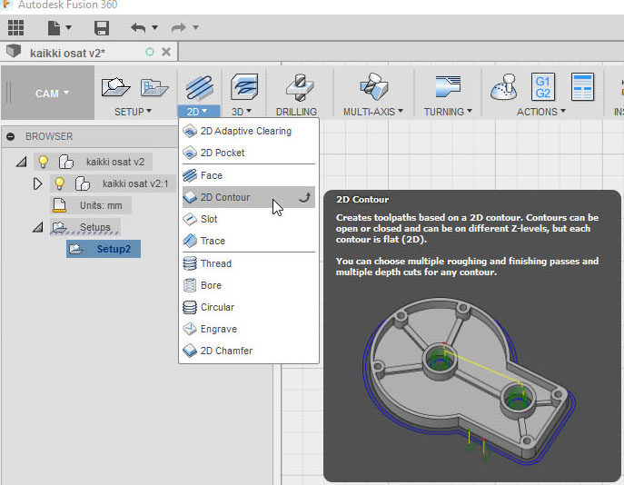Open the CAM workspace switcher
Image resolution: width=624 pixels, height=485 pixels.
click(52, 94)
